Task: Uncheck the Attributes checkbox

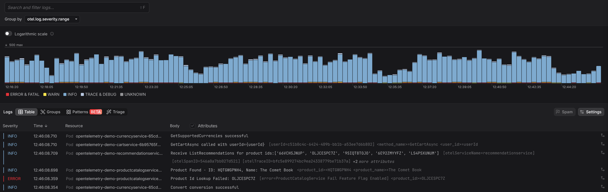Action: pyautogui.click(x=192, y=125)
